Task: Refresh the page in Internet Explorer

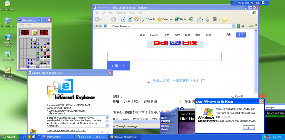Action: [130, 19]
